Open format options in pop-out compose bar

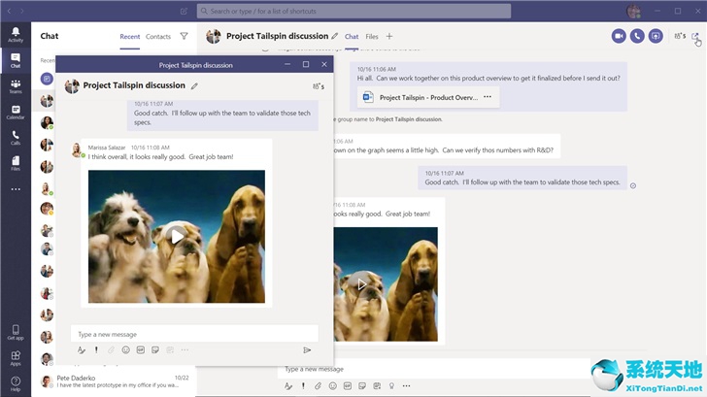82,350
